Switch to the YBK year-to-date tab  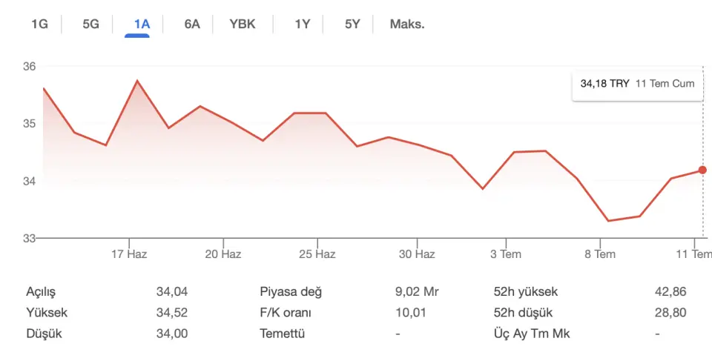coord(243,24)
